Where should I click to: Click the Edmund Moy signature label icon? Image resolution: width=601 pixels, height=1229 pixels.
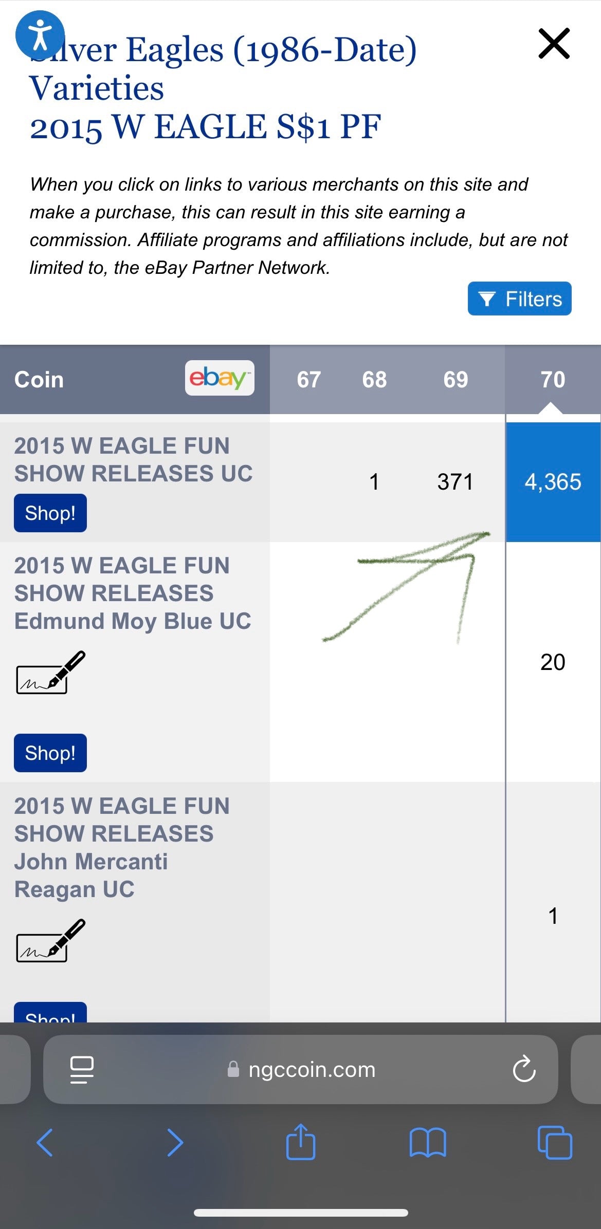pyautogui.click(x=50, y=673)
